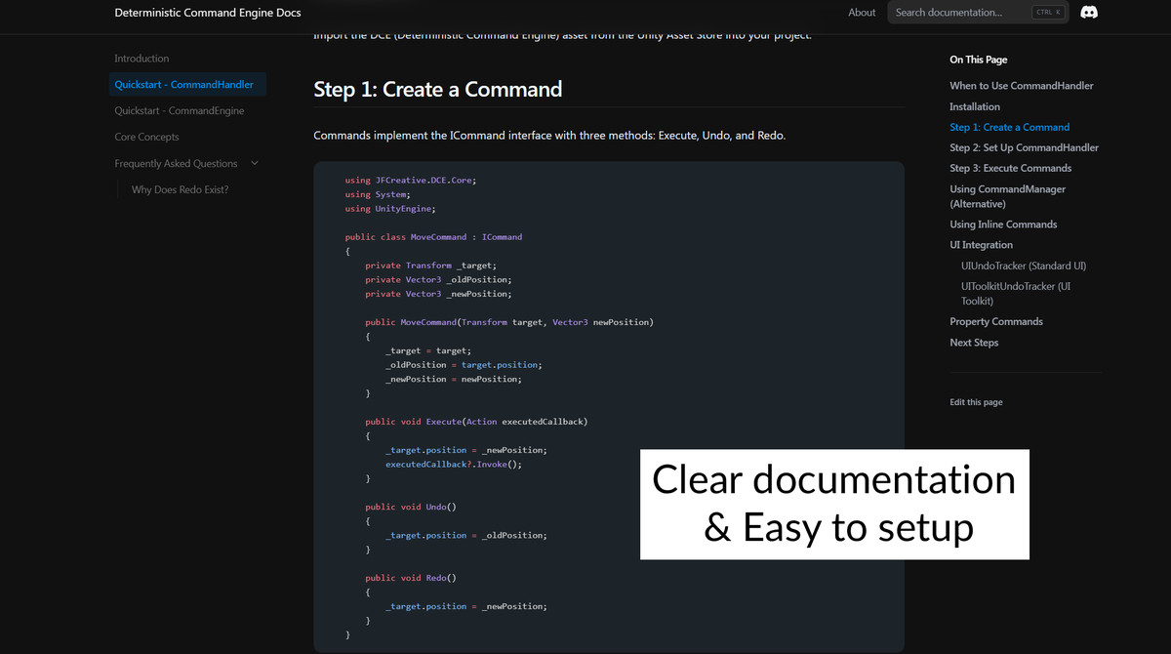This screenshot has height=654, width=1171.
Task: Click the Edit this page link
Action: click(976, 402)
